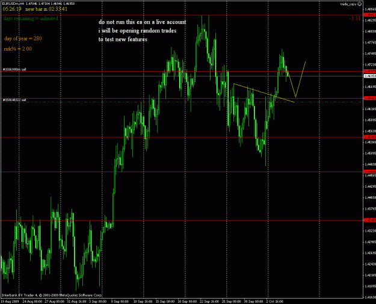Select the sell order label ending in 566

click(14, 69)
